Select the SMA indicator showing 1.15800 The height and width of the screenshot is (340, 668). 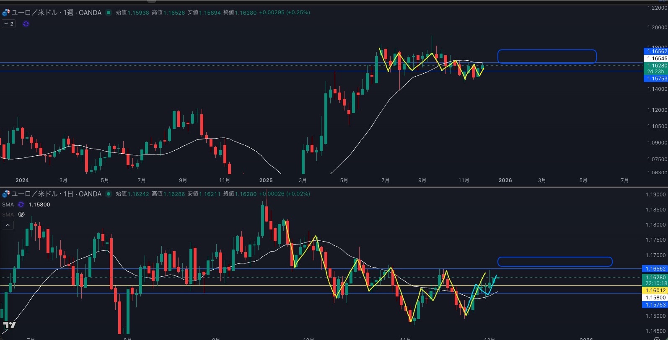click(8, 205)
